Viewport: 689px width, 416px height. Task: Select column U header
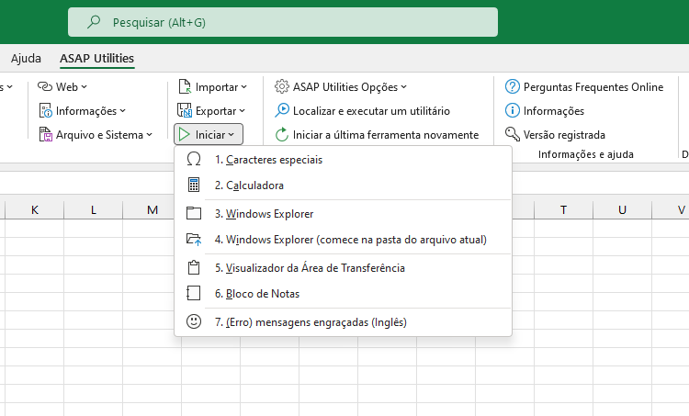pyautogui.click(x=622, y=210)
